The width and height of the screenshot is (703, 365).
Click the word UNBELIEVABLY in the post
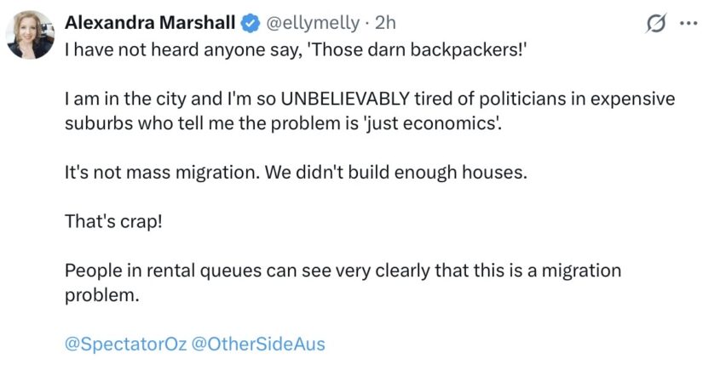pos(345,99)
